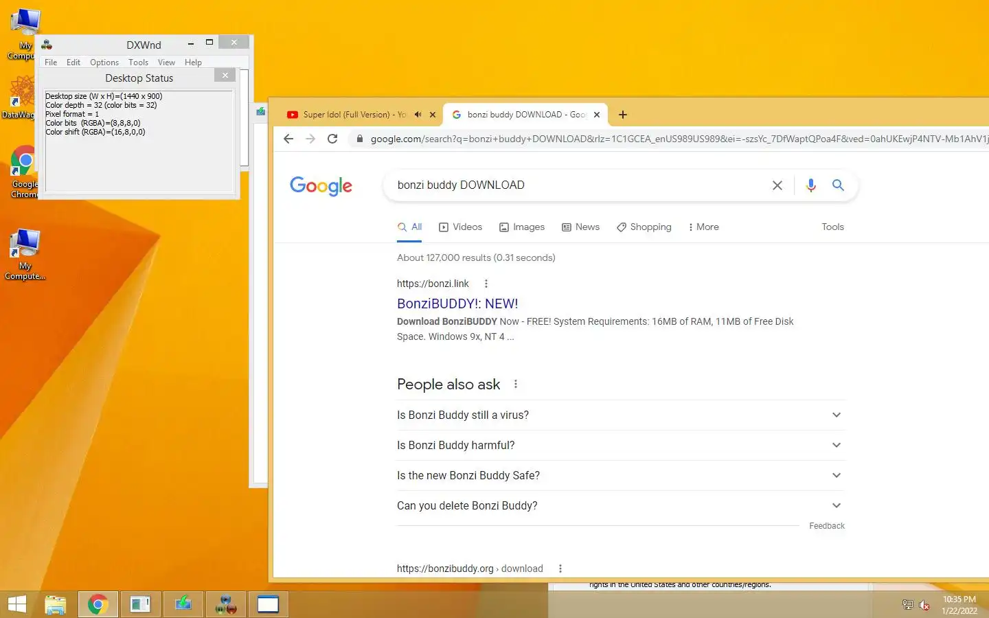
Task: Click the lower My Computer desktop shortcut
Action: pos(25,254)
